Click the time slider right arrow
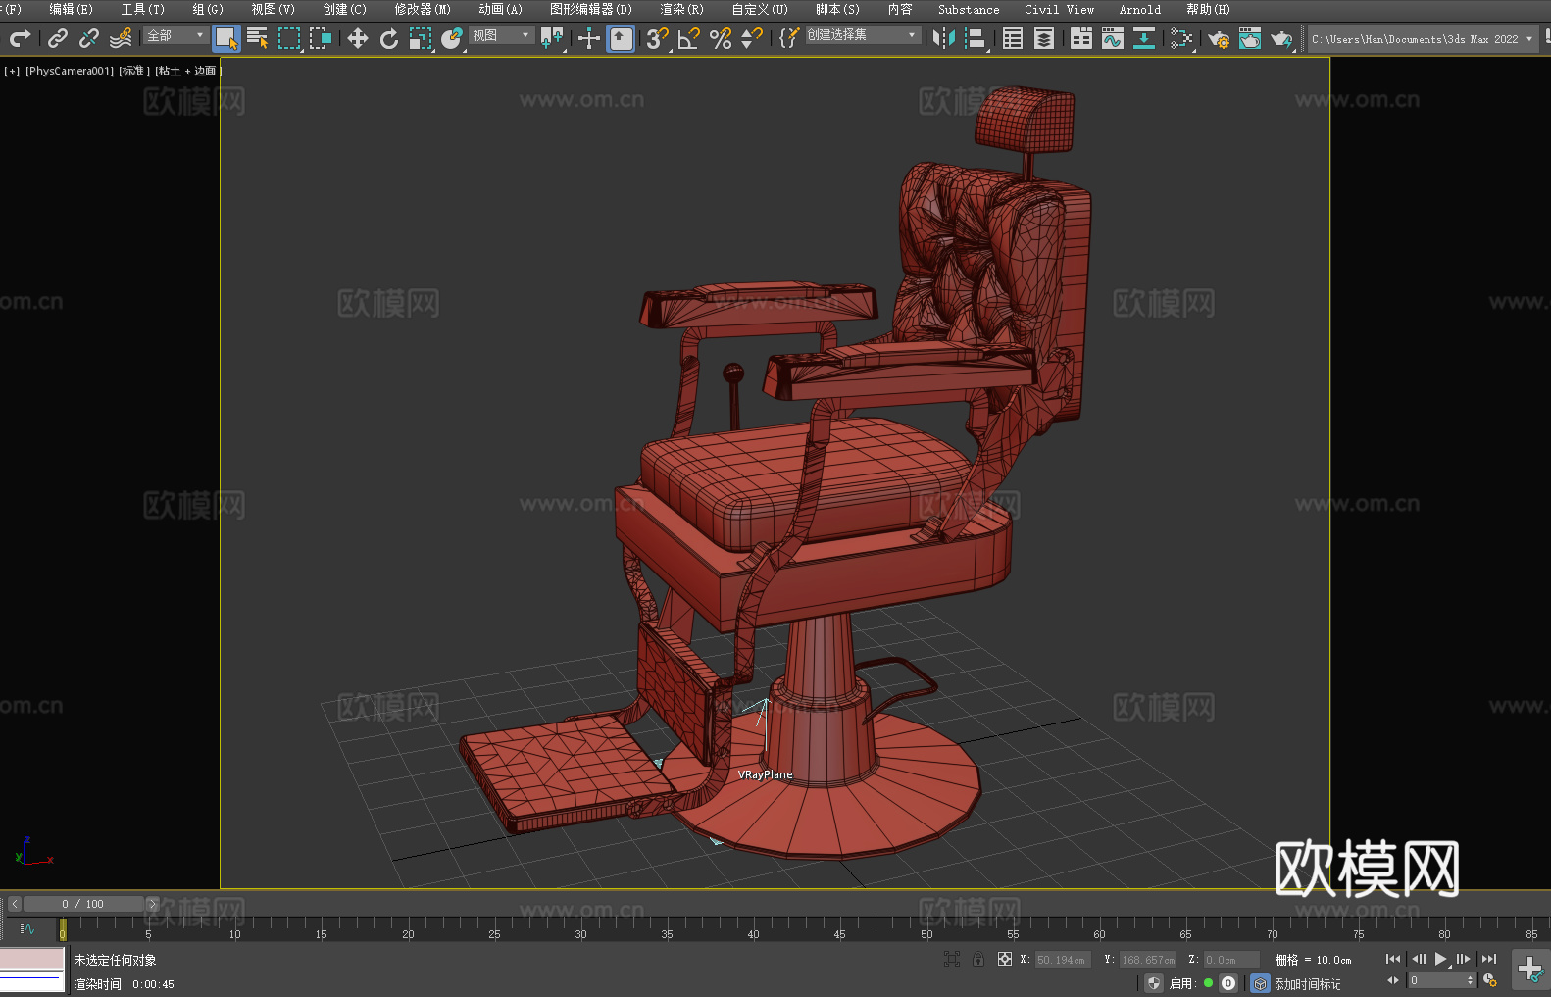 pyautogui.click(x=152, y=904)
